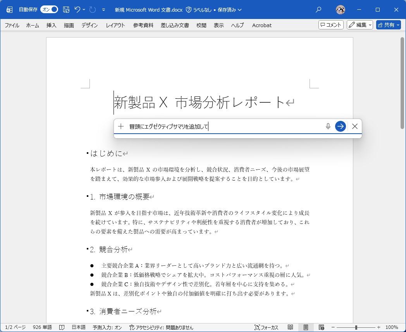Send the Copilot prompt with the arrow icon
Screen dimensions: 406x332
pyautogui.click(x=340, y=126)
